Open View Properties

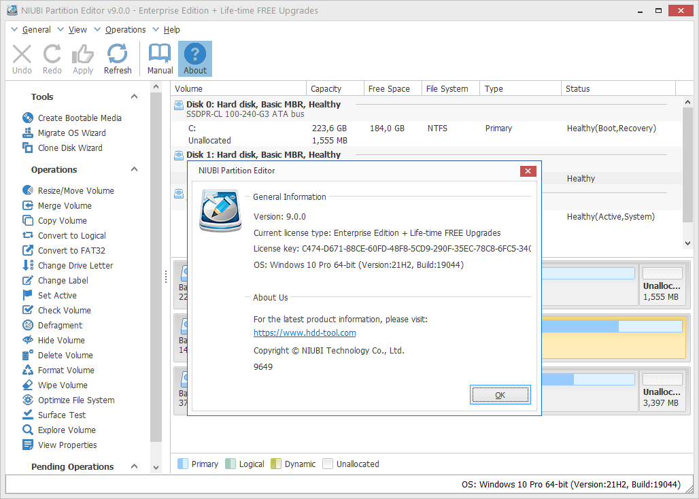pos(59,445)
